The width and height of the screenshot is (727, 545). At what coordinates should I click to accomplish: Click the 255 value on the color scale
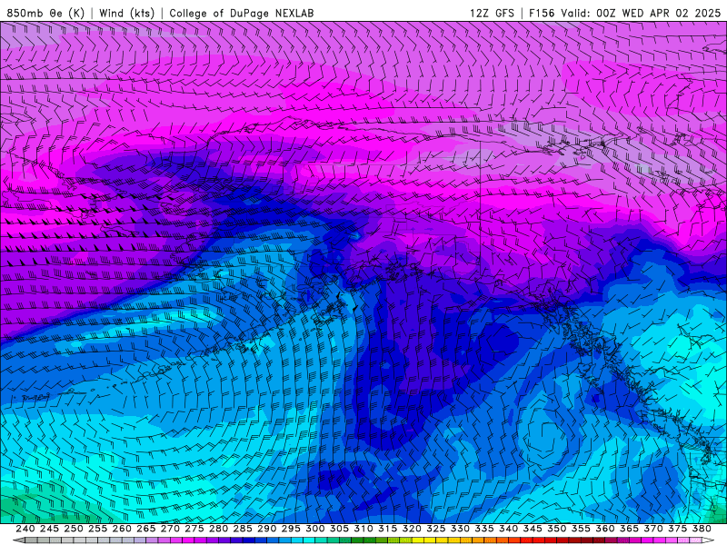point(97,529)
